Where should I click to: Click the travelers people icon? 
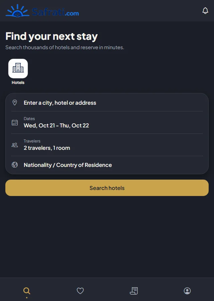15,145
